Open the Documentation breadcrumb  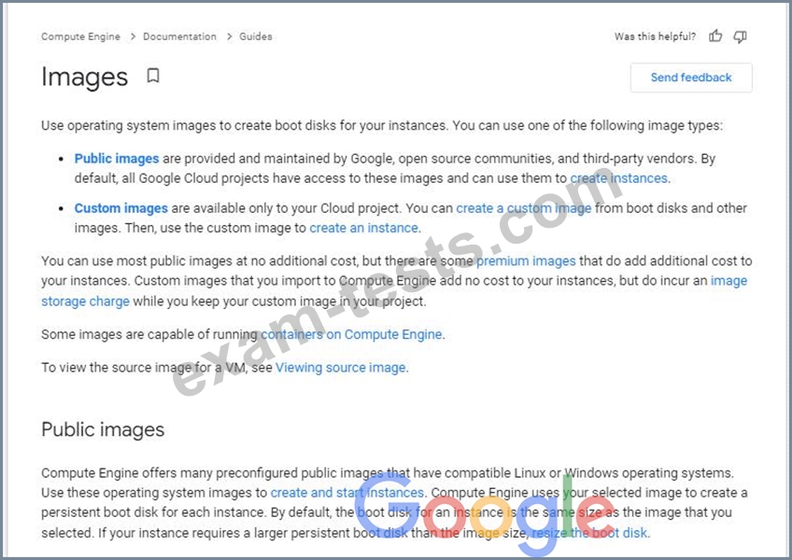[179, 36]
